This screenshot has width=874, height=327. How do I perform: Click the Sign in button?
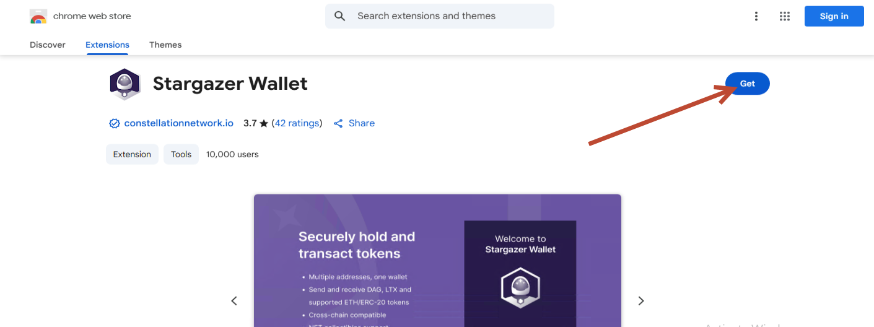tap(834, 16)
